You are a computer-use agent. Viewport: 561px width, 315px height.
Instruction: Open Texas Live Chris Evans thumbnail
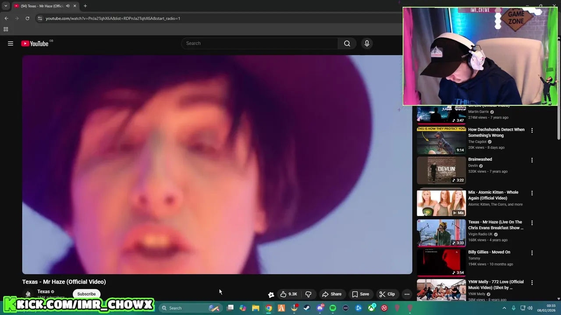(x=441, y=233)
